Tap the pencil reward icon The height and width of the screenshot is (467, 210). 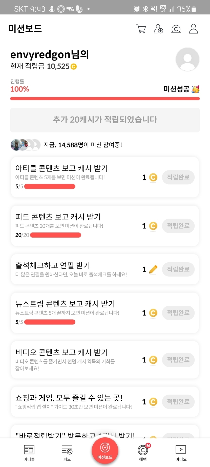[x=153, y=269]
